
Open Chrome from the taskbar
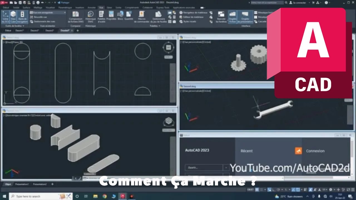(x=105, y=196)
